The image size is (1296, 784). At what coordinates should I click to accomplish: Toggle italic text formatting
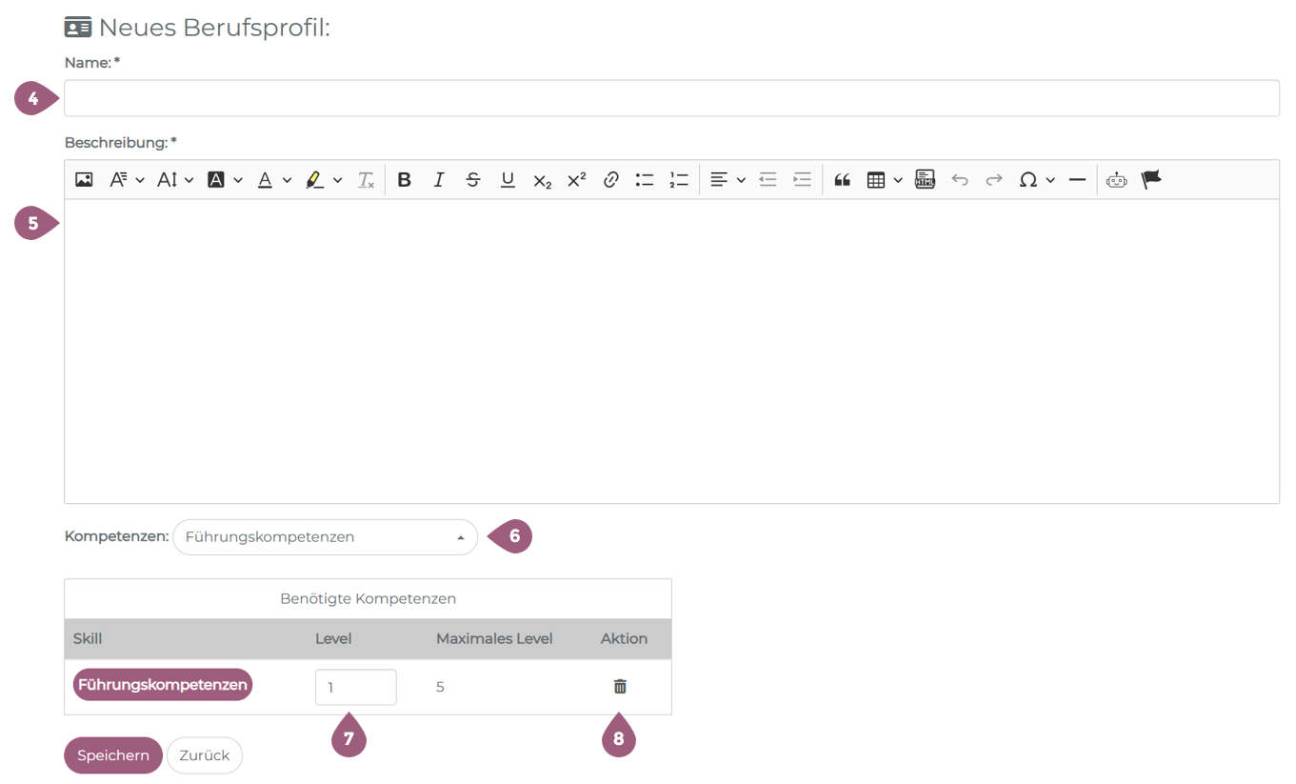pos(438,180)
